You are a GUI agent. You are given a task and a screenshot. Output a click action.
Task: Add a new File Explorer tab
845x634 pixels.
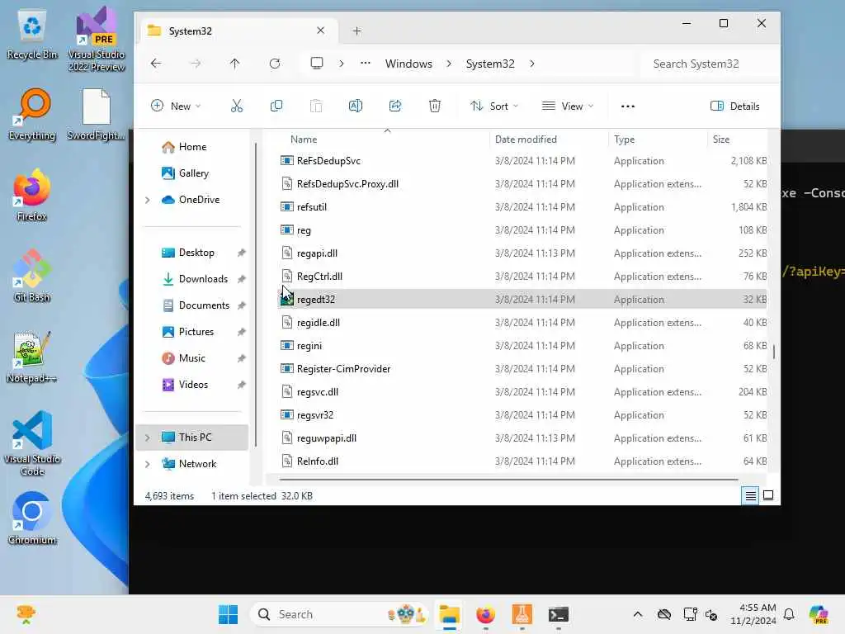[356, 31]
